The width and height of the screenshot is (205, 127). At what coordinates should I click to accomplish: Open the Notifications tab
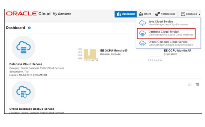click(x=165, y=14)
